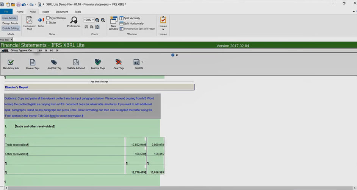Click the horizontal scrollbar at the bottom
The height and width of the screenshot is (190, 357).
180,188
